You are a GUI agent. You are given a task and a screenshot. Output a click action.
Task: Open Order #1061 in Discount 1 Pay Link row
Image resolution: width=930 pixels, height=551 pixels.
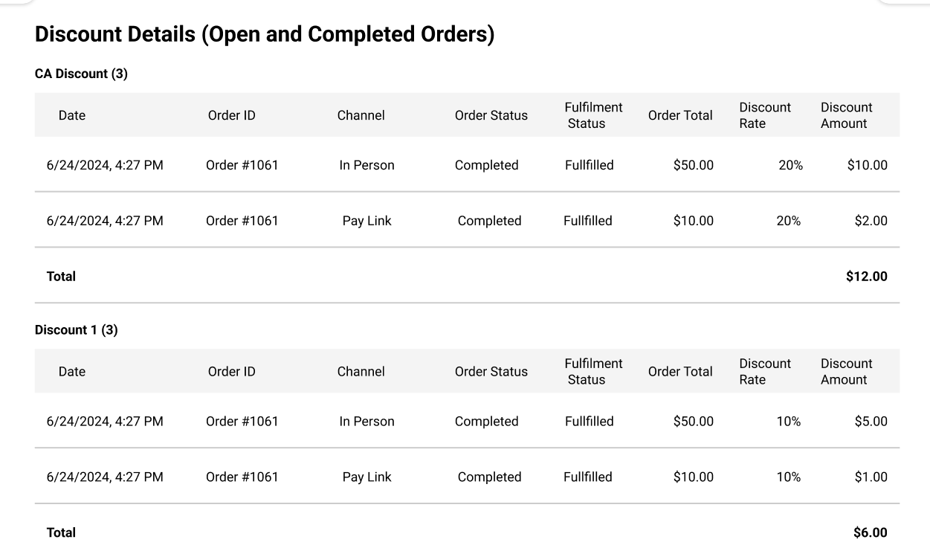pos(242,477)
